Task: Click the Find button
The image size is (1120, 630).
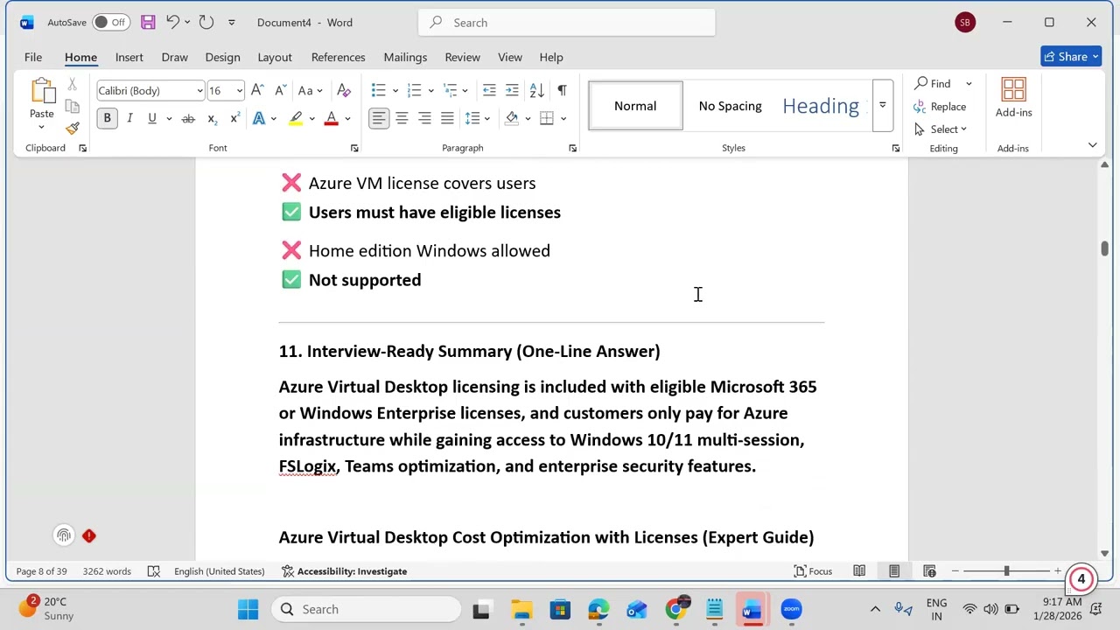Action: coord(933,83)
